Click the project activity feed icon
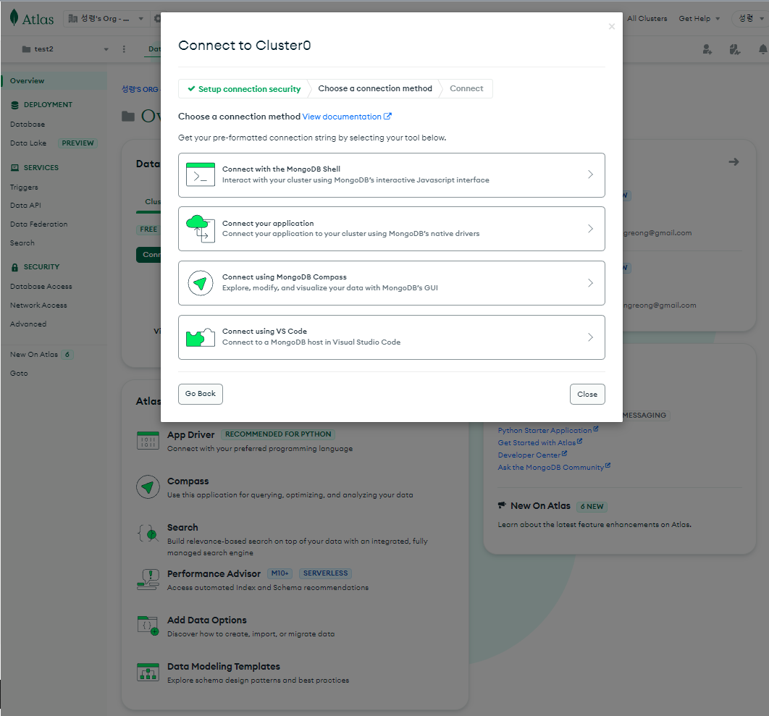The width and height of the screenshot is (769, 716). click(735, 49)
